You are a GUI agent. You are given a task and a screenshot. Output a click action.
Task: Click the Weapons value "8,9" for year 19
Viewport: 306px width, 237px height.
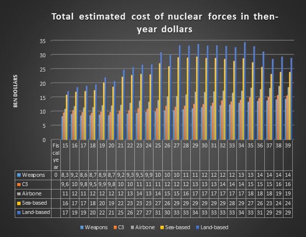102,175
